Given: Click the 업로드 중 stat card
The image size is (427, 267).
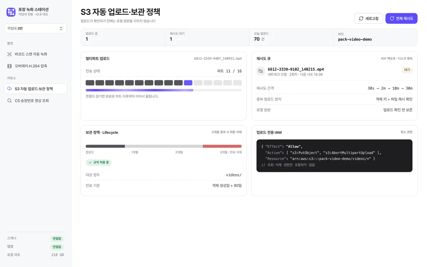Looking at the screenshot, I should click(x=123, y=37).
